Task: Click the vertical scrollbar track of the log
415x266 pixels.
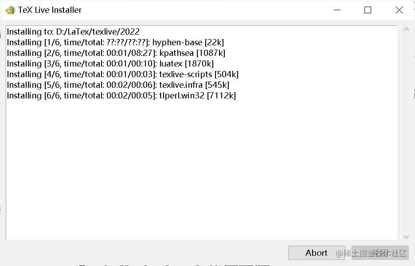Action: pos(406,133)
